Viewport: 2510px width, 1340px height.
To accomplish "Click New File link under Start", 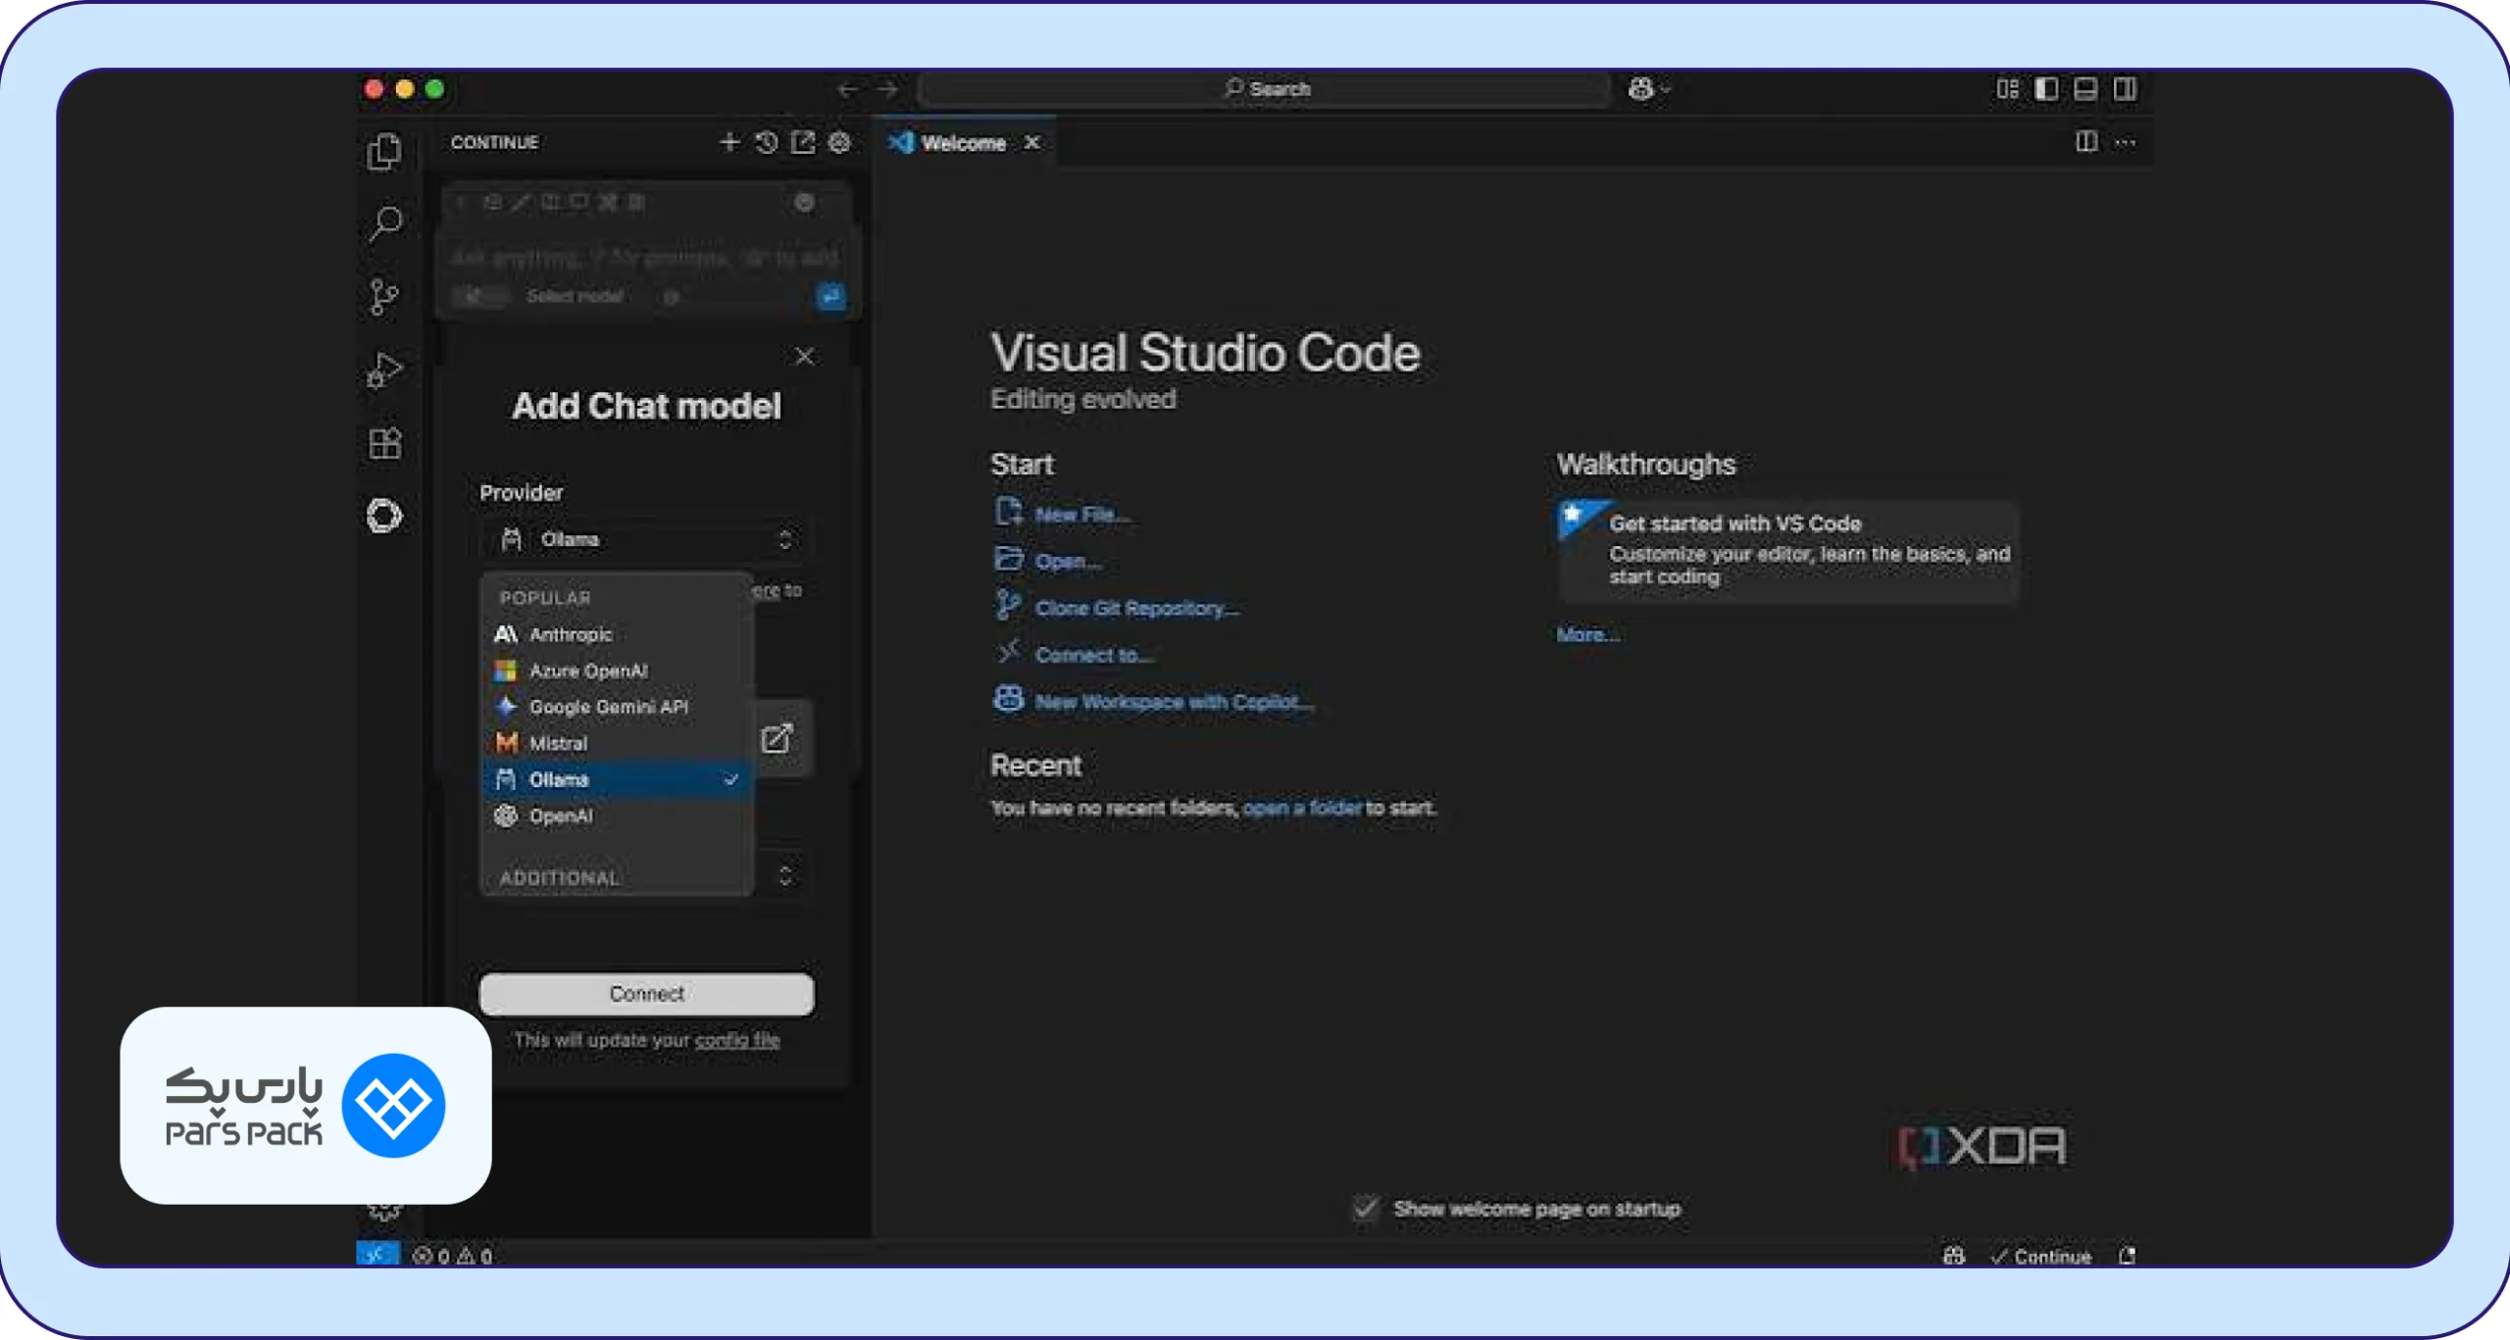I will (1082, 515).
